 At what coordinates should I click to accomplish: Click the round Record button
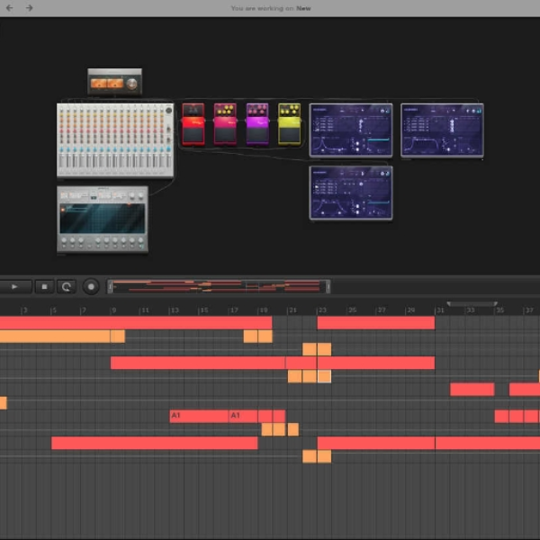pos(91,286)
